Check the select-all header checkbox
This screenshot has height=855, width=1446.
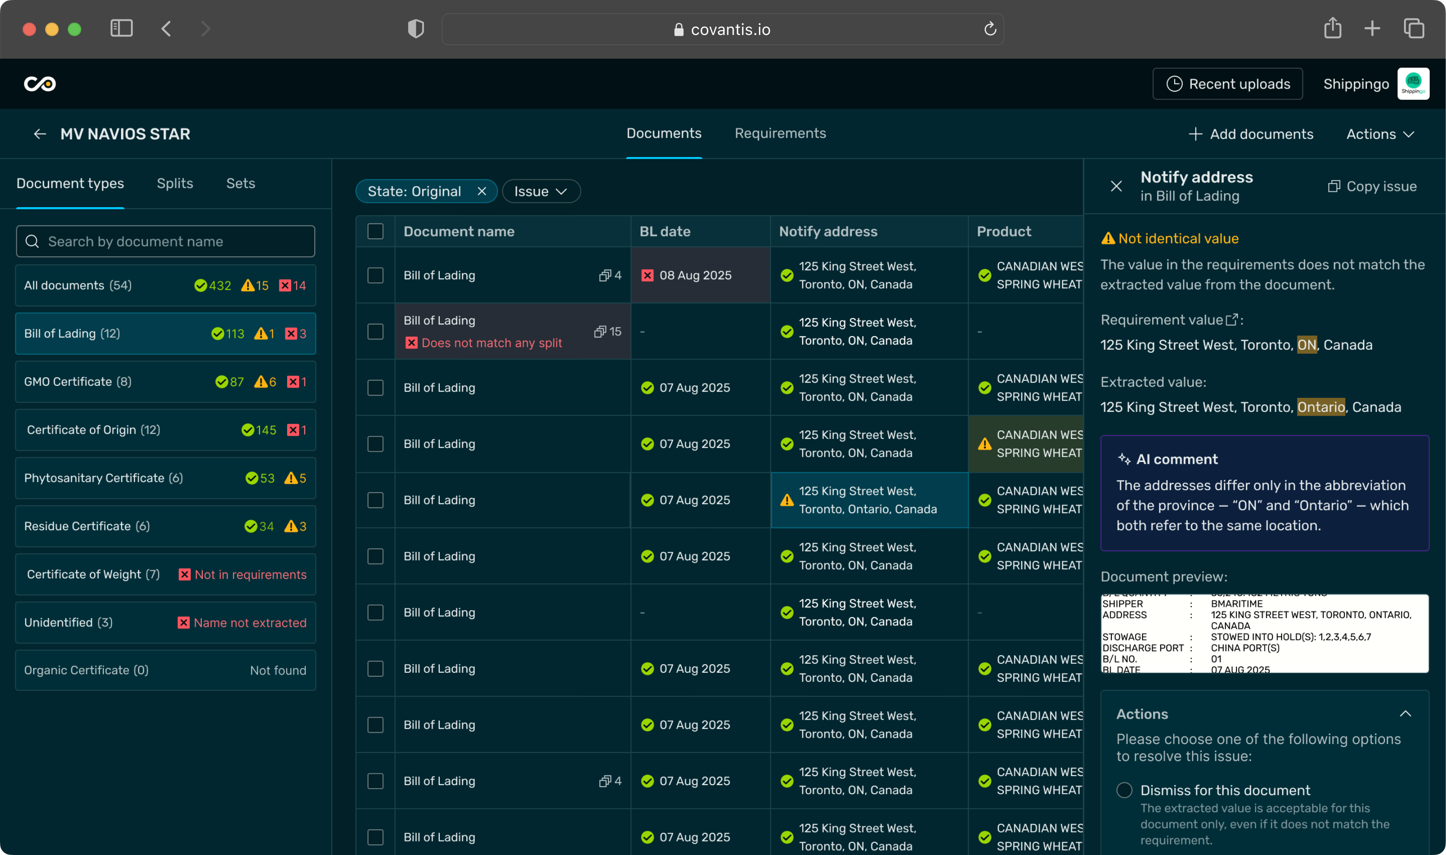click(375, 231)
